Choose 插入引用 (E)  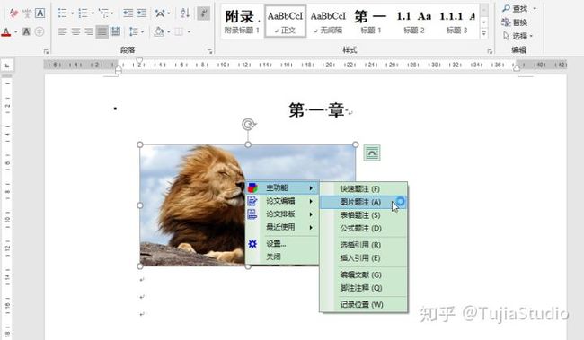(363, 258)
